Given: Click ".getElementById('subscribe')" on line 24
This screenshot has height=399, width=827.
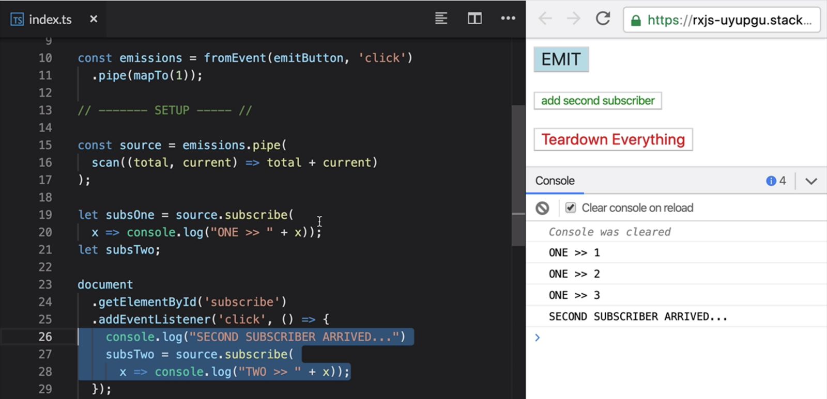Looking at the screenshot, I should click(189, 302).
